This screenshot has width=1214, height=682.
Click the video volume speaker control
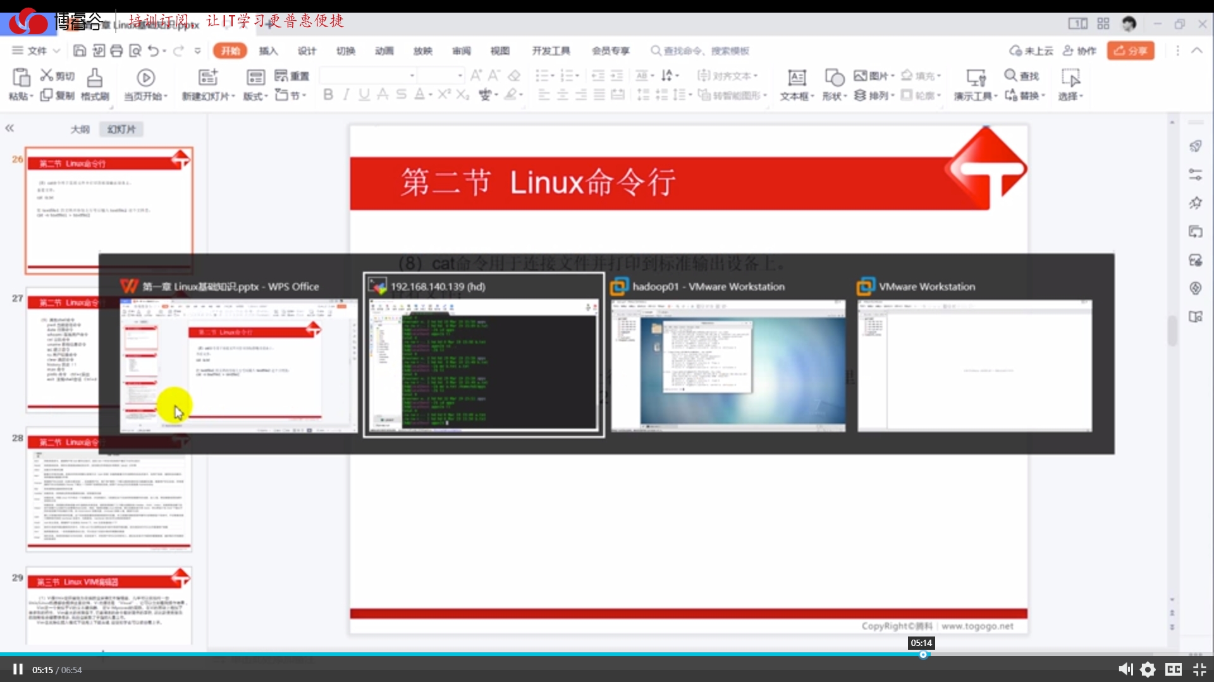point(1125,669)
